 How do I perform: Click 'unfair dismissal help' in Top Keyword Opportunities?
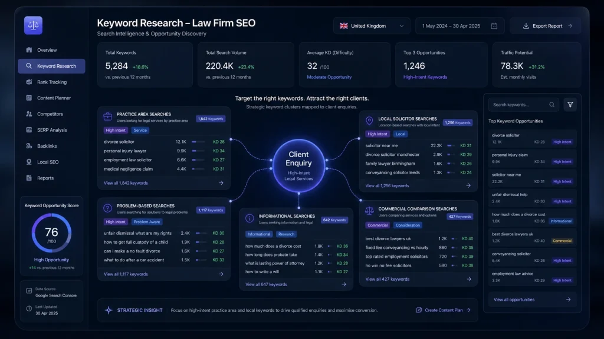click(533, 198)
